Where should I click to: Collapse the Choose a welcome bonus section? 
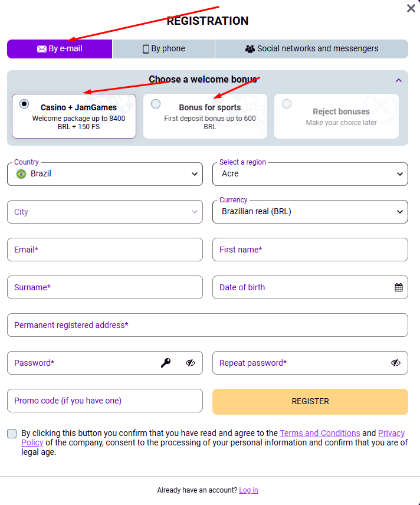(x=398, y=80)
